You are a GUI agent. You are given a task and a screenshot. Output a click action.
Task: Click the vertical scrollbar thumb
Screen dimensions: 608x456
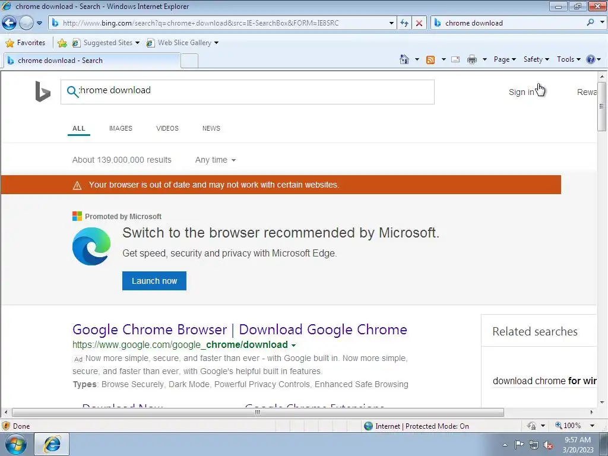click(x=602, y=107)
